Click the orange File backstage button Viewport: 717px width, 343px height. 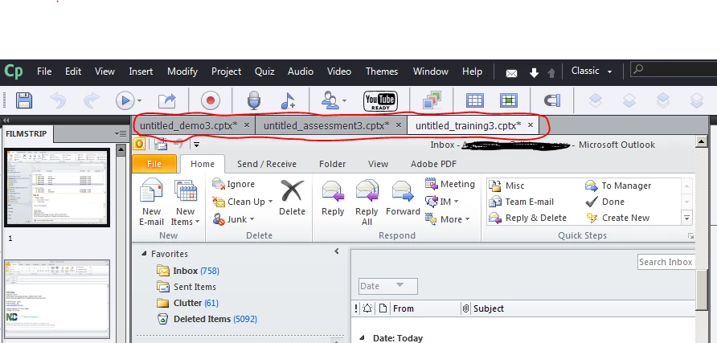pos(154,164)
